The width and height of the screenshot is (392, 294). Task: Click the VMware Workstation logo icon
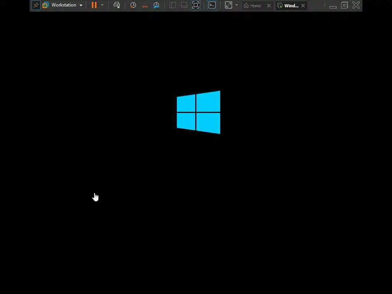tap(46, 5)
